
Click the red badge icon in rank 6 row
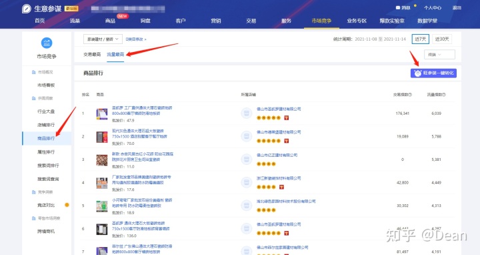[x=287, y=233]
